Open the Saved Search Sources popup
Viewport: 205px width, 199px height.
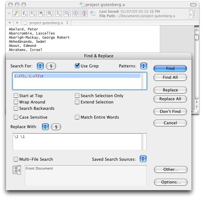[x=143, y=159]
